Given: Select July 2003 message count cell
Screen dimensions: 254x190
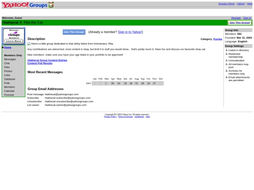Looking at the screenshot, I should (131, 84).
